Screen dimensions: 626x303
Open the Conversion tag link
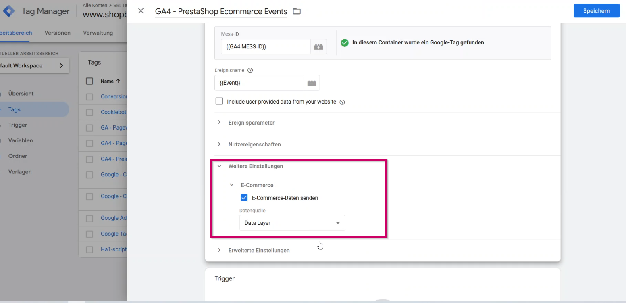114,97
